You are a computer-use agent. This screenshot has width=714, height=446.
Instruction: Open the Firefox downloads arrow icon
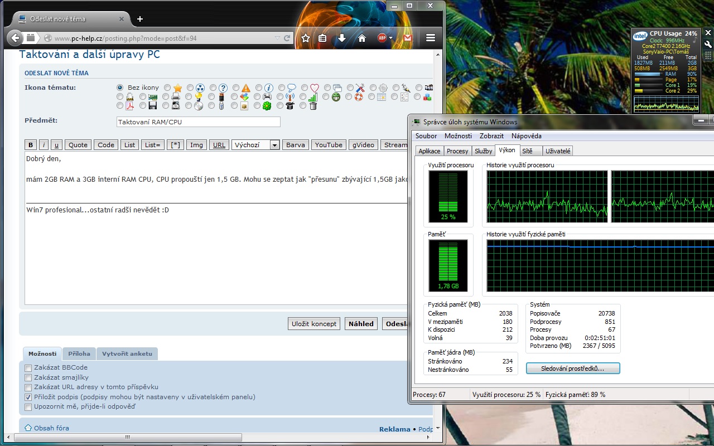tap(342, 38)
